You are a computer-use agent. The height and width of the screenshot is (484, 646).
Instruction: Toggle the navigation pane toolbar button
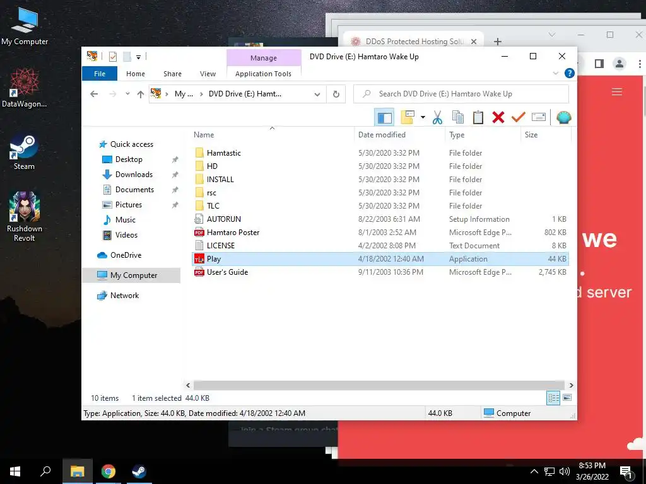384,118
